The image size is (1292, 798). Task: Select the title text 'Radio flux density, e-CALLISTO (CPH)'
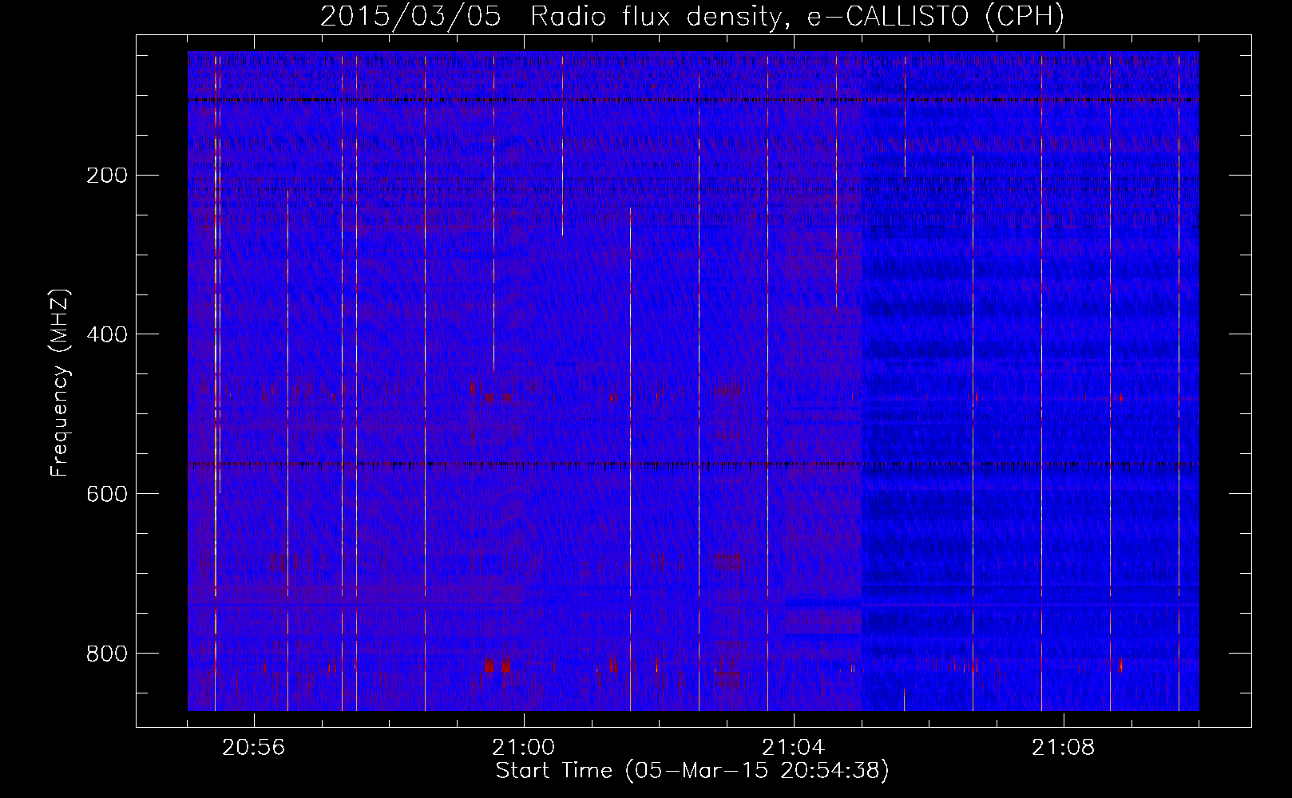(797, 16)
